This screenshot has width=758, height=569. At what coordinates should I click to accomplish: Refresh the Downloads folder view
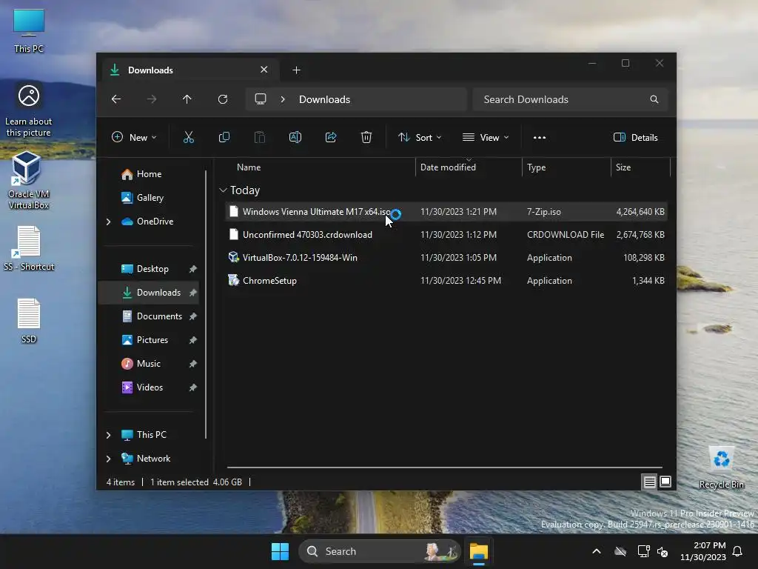(223, 99)
